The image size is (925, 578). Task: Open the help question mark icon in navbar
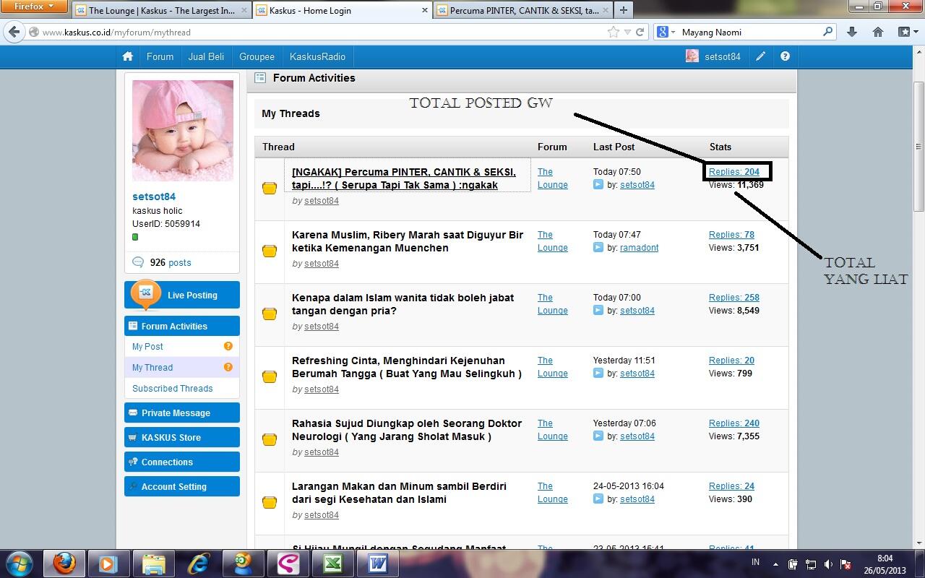(785, 56)
